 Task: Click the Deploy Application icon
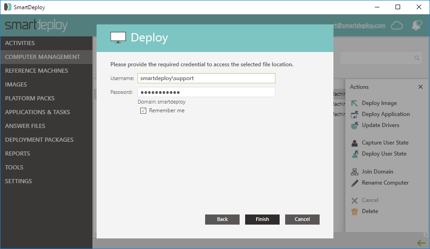click(354, 114)
